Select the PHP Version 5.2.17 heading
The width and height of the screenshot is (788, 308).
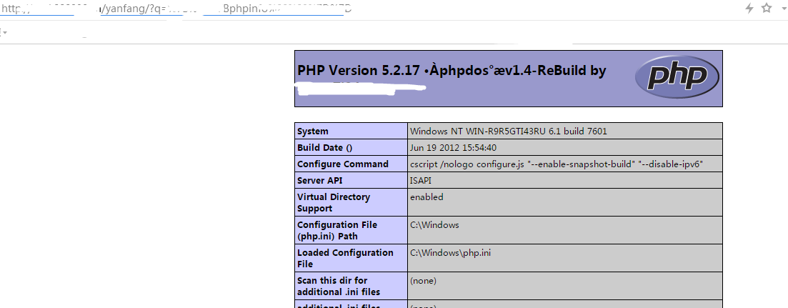pyautogui.click(x=452, y=71)
